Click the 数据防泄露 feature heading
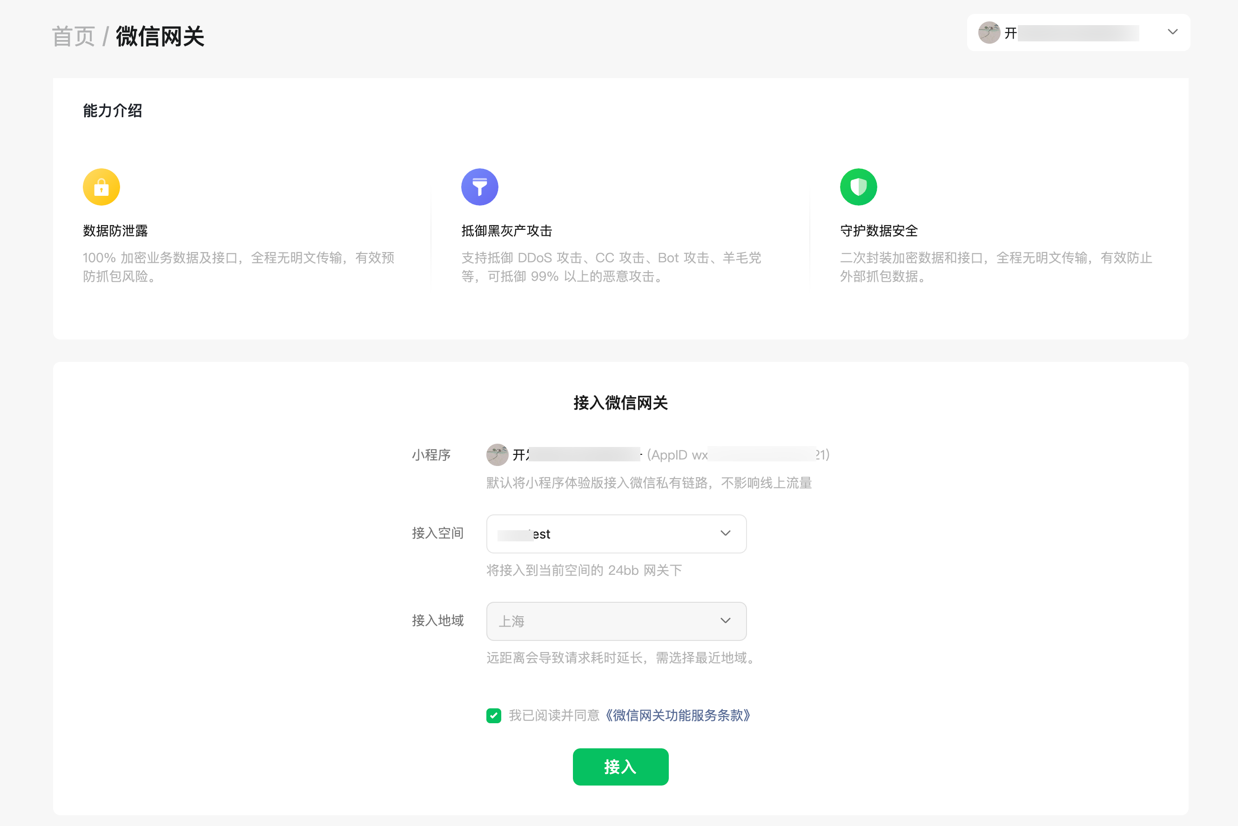The width and height of the screenshot is (1238, 826). (115, 231)
